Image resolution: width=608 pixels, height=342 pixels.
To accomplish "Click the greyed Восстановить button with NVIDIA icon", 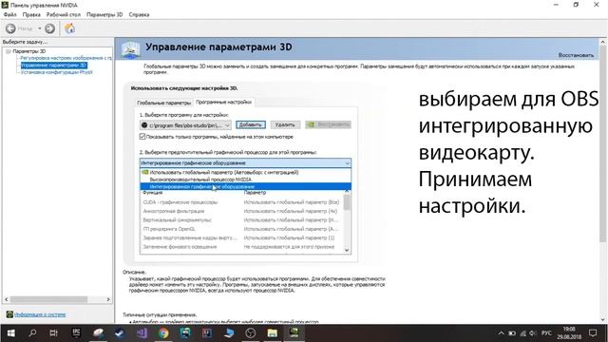I will (328, 124).
